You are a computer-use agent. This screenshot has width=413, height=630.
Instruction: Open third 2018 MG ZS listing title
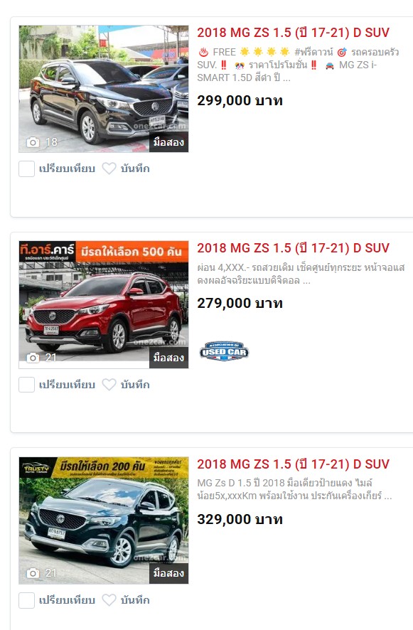click(294, 464)
